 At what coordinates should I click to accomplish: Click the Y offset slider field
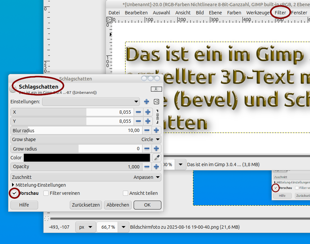(x=72, y=121)
